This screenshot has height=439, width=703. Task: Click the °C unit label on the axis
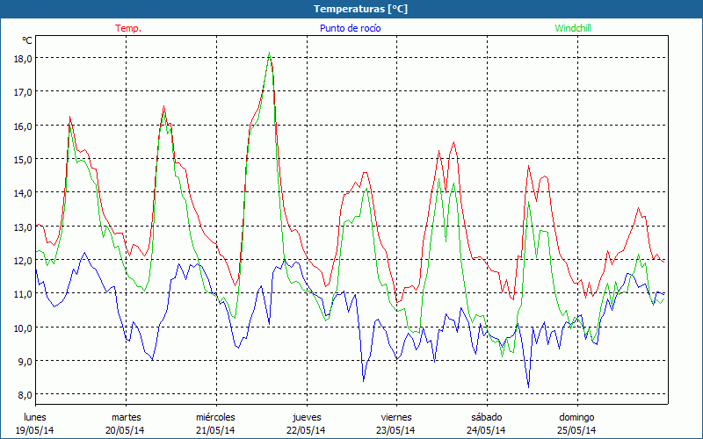coord(27,40)
